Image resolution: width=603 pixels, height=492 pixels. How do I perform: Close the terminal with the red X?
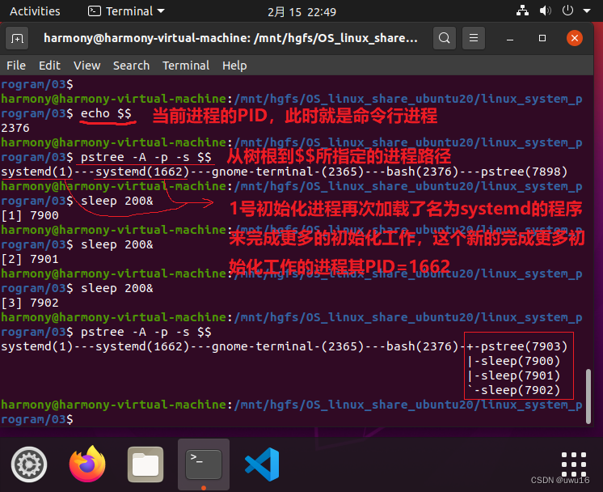[x=575, y=38]
